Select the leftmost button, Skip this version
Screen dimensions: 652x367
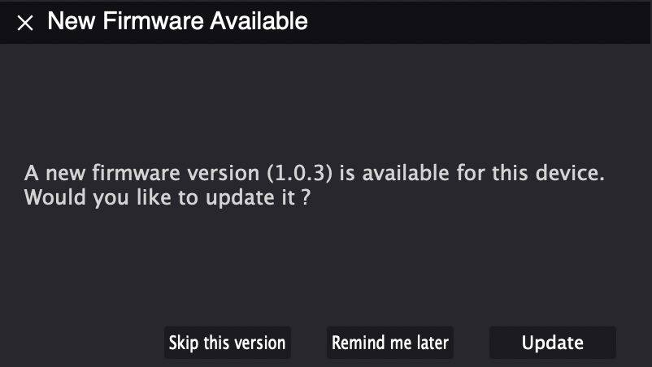pyautogui.click(x=227, y=343)
